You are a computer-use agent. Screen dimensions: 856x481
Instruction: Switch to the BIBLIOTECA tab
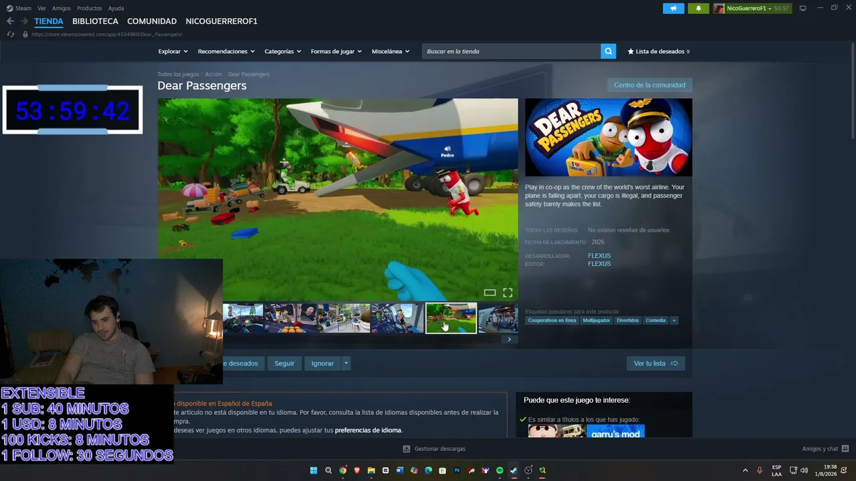coord(95,21)
